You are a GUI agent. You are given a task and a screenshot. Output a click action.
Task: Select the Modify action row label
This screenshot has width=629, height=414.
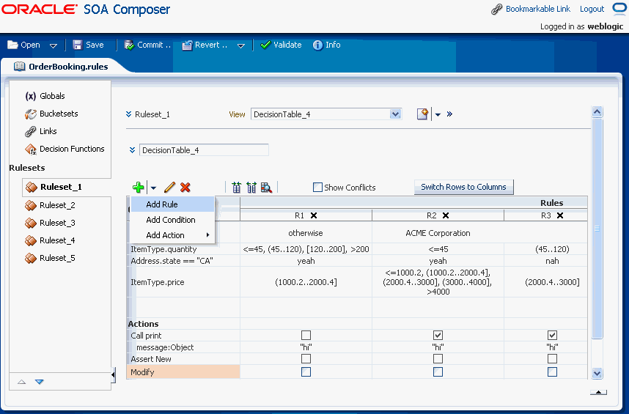(183, 372)
